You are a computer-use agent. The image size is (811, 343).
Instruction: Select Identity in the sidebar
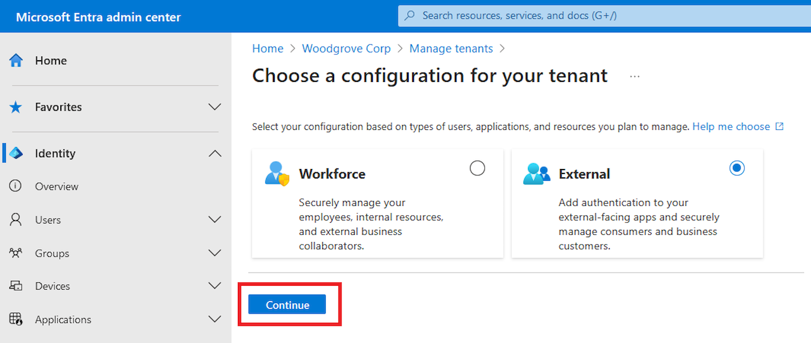[x=55, y=153]
